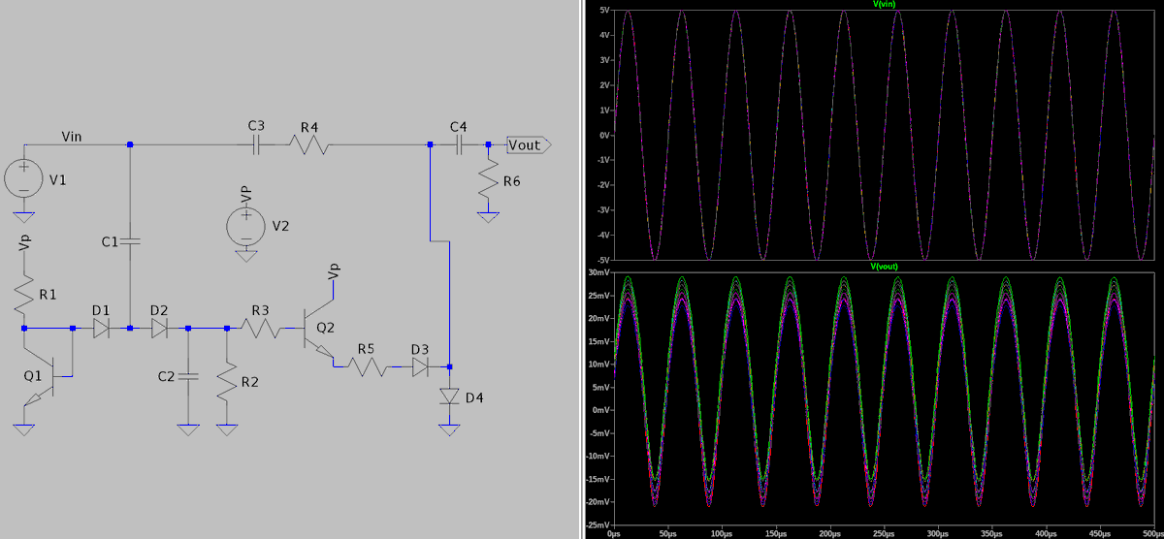Click the C3 capacitor symbol
1164x539 pixels.
[256, 145]
